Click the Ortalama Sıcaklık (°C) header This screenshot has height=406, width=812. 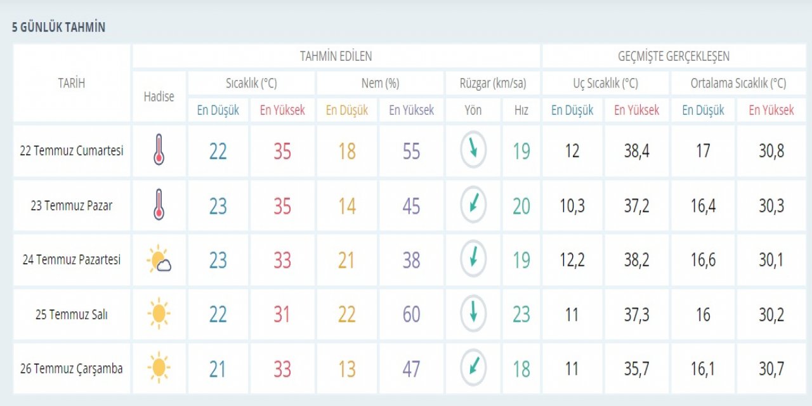coord(738,83)
